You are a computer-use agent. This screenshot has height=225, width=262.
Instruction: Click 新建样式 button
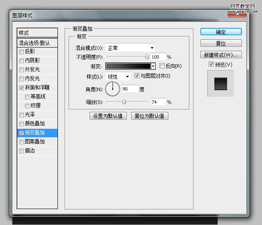coord(221,55)
